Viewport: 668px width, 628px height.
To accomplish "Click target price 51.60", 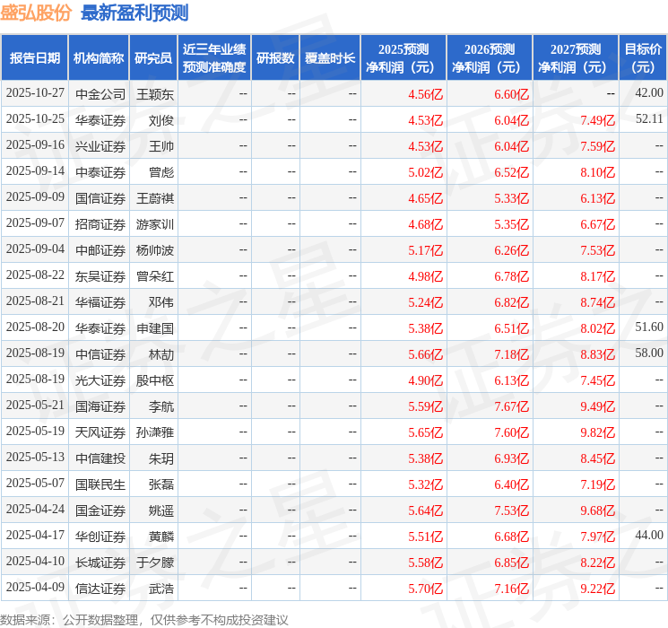I will tap(649, 327).
